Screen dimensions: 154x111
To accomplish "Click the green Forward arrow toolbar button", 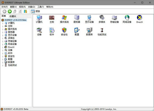I will point(10,11).
